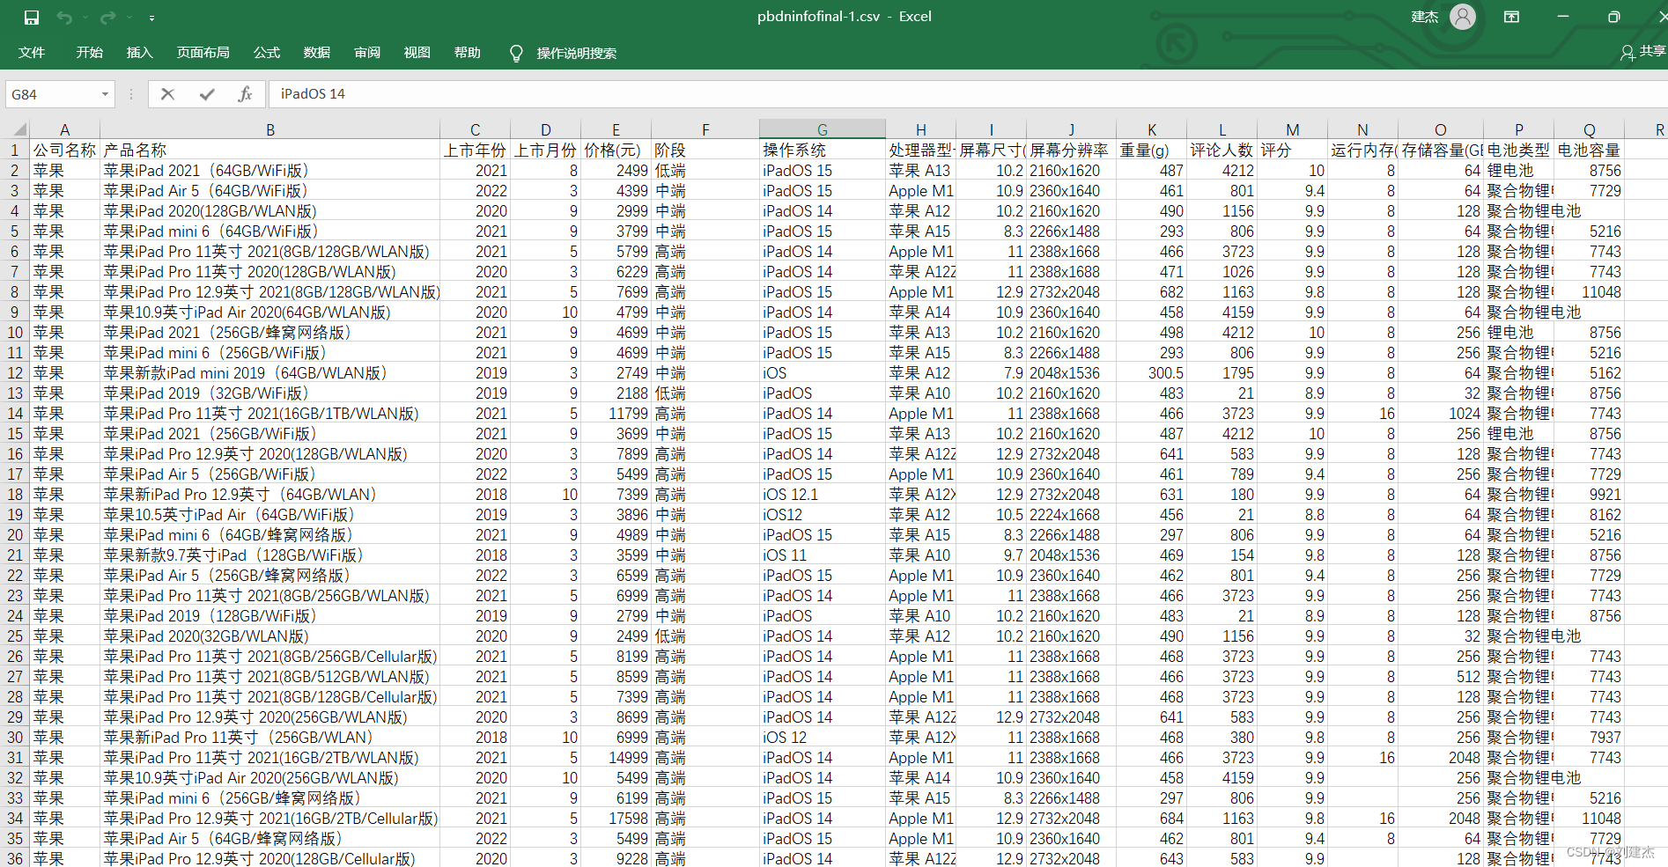Click header cell 重量(g)

pos(1152,151)
